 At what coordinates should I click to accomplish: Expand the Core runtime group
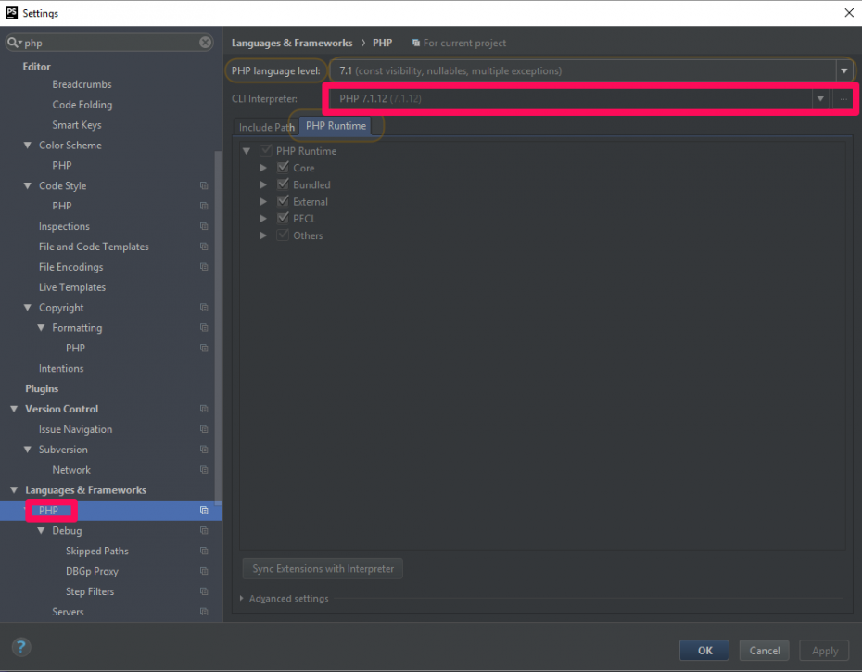(x=263, y=168)
